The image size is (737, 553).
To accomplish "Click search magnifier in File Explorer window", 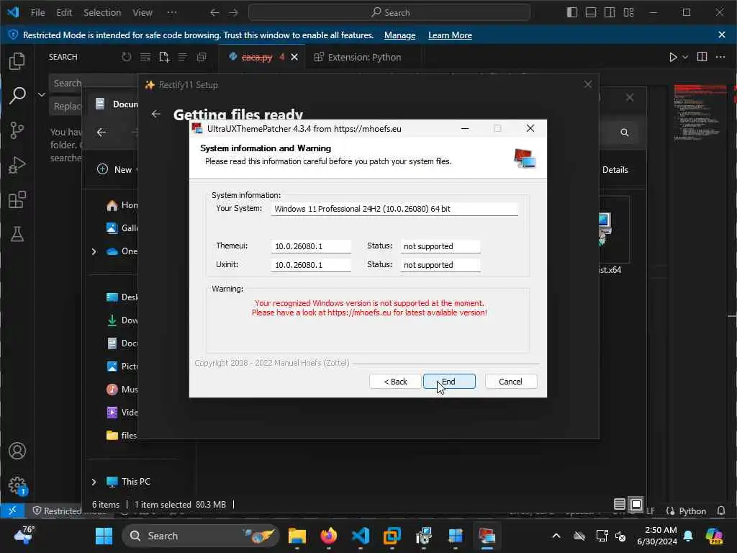I will [x=624, y=132].
